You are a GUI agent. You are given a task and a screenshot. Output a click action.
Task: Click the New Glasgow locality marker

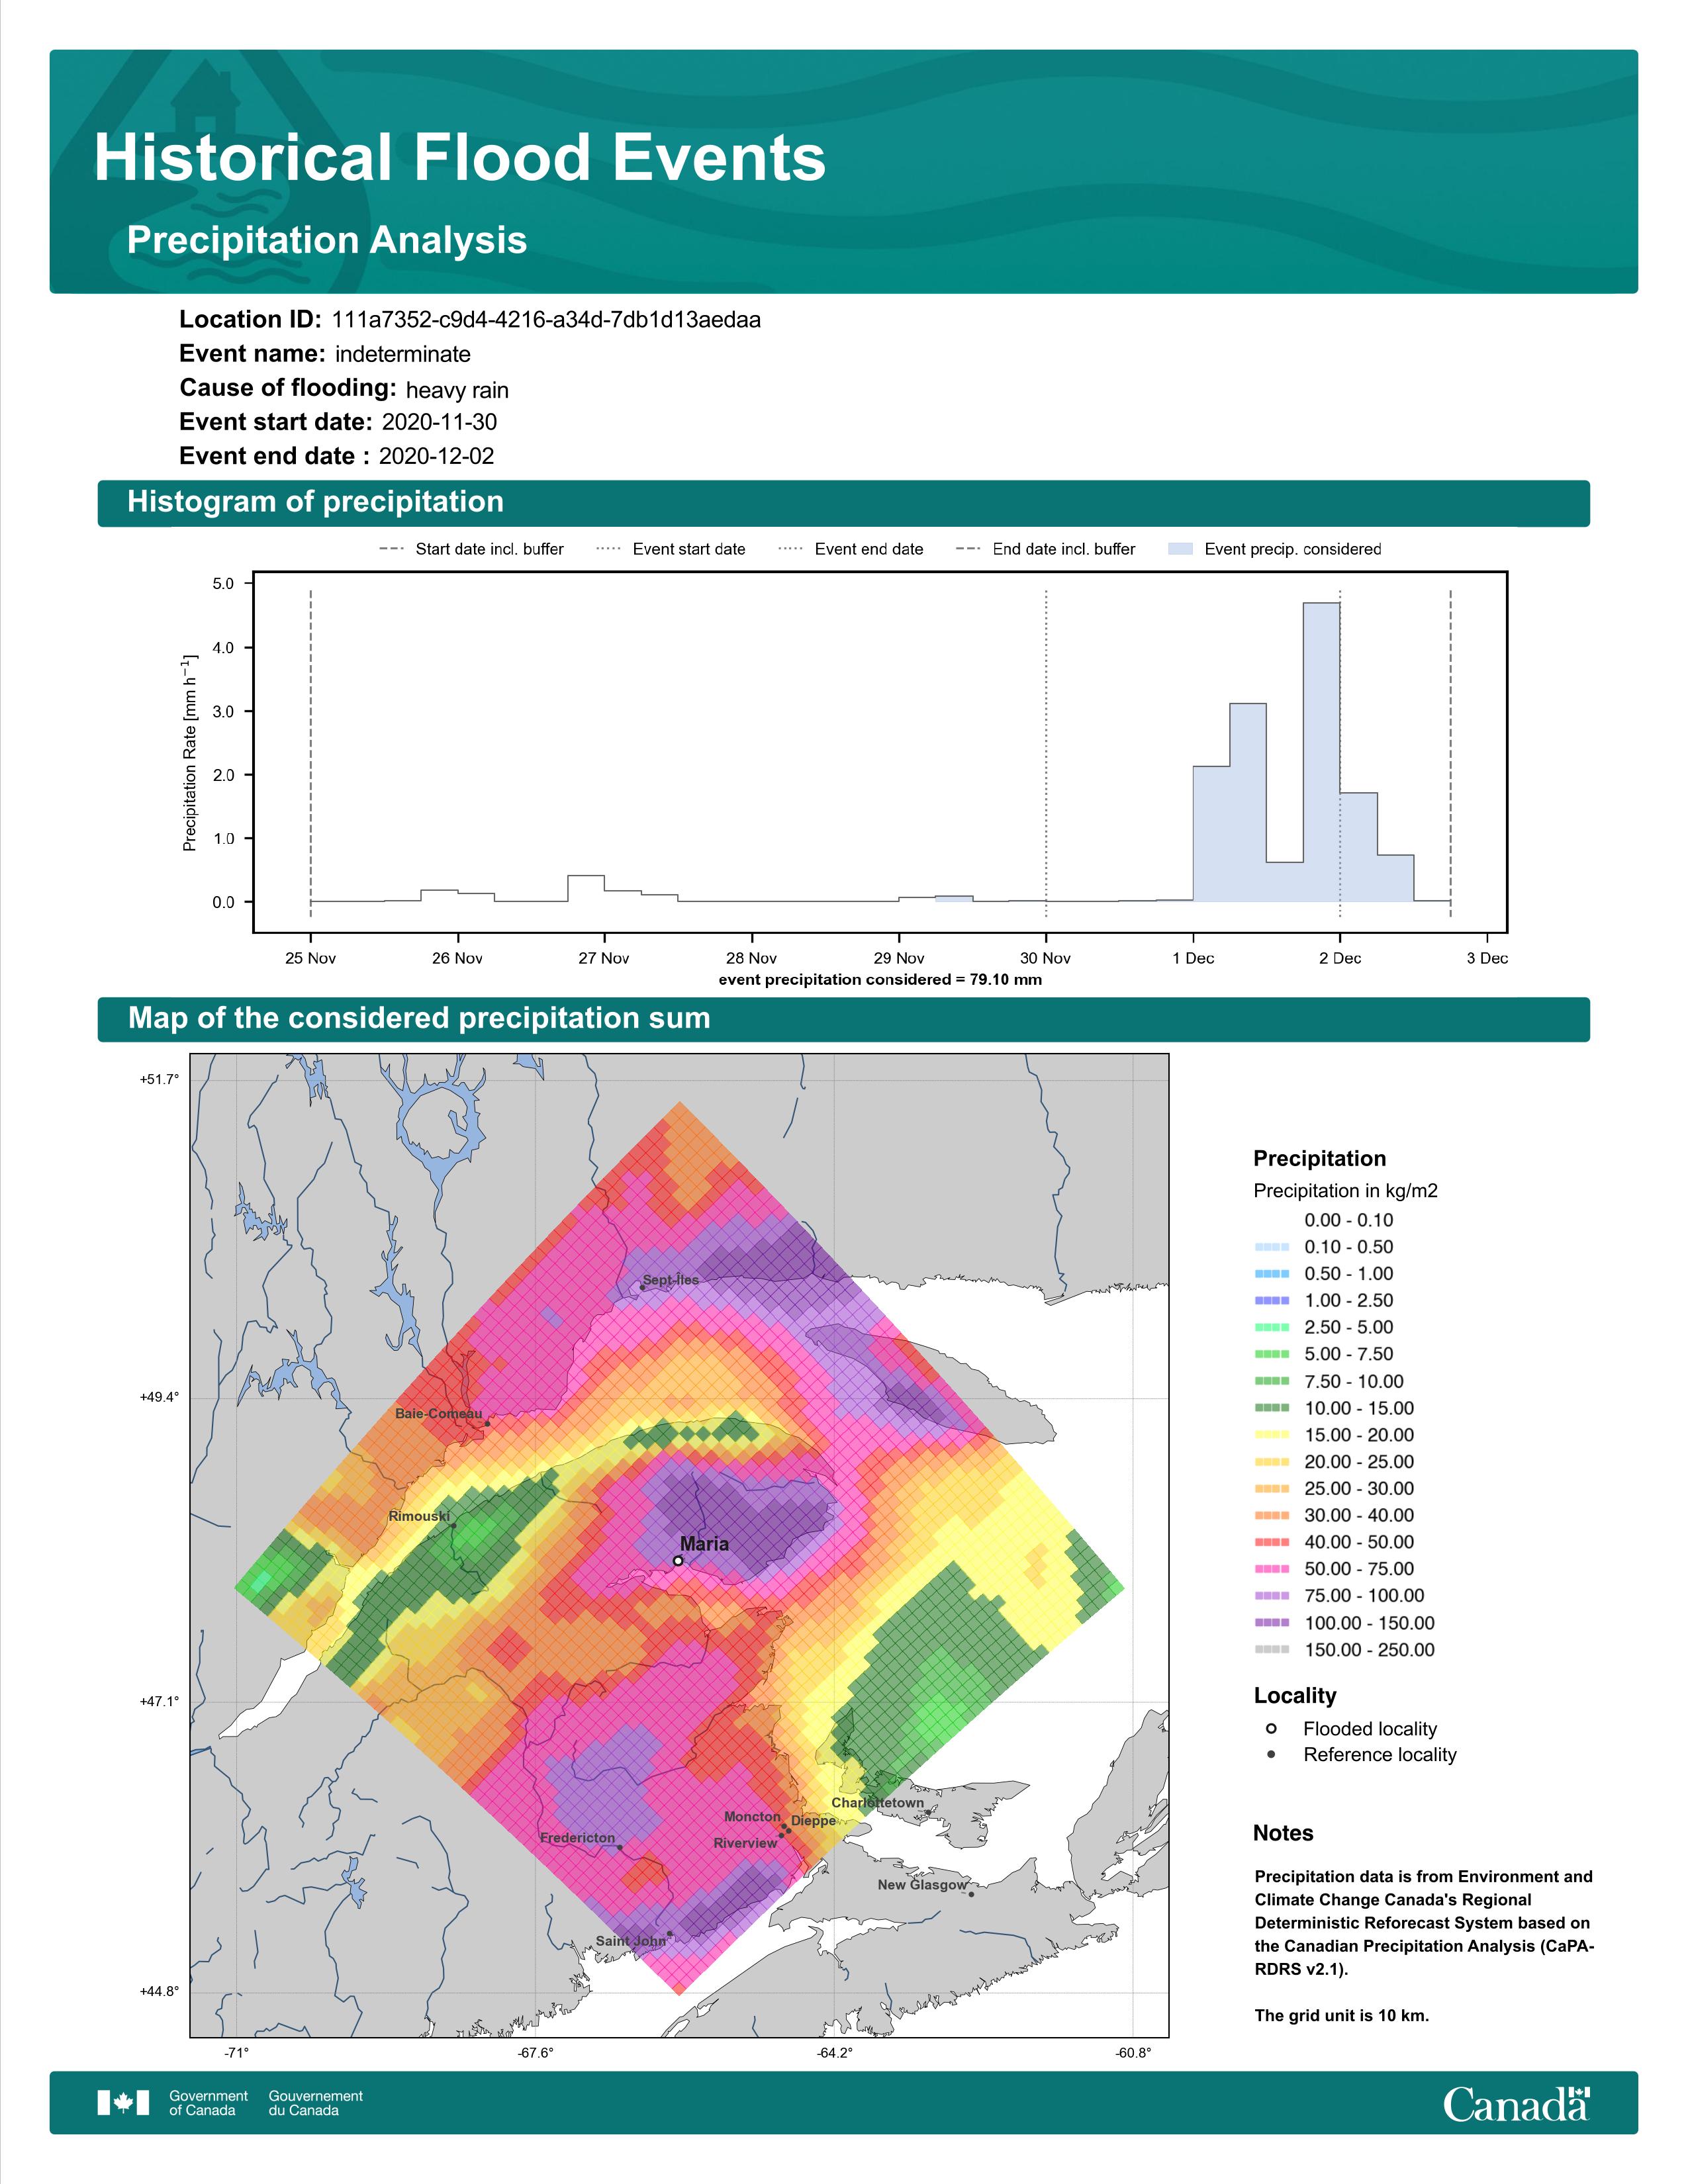971,1893
